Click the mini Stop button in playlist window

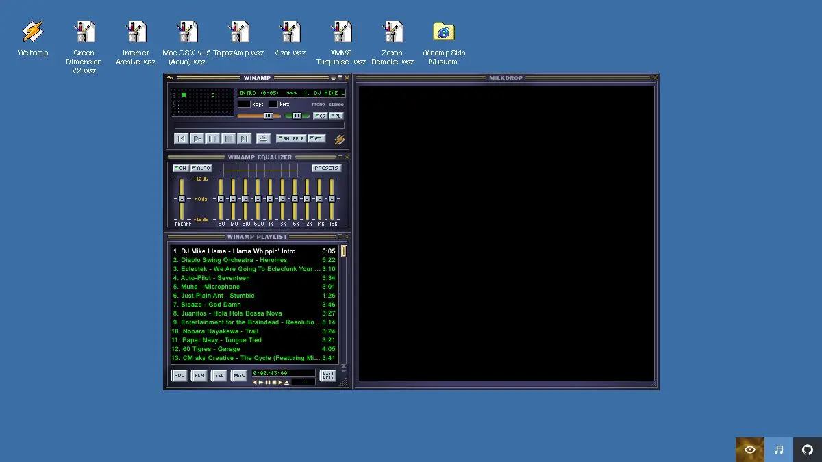pyautogui.click(x=275, y=382)
